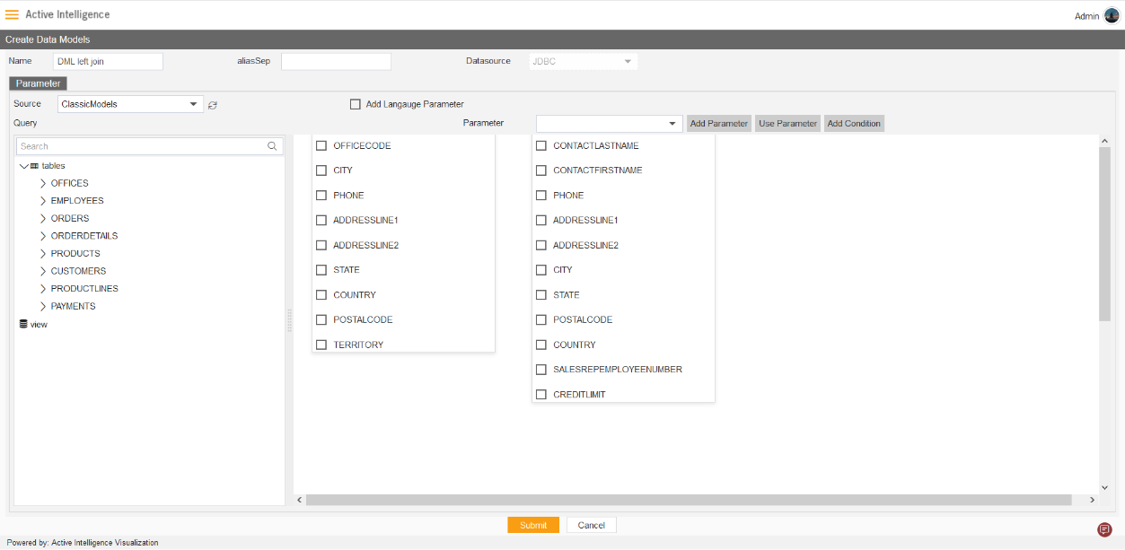Click the table Search field
The width and height of the screenshot is (1125, 550).
click(150, 146)
